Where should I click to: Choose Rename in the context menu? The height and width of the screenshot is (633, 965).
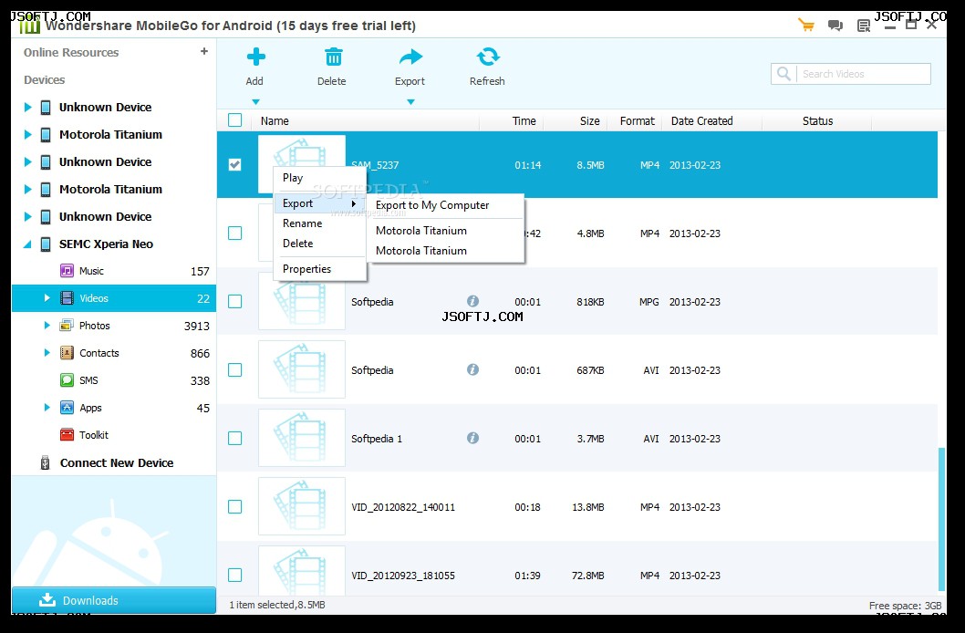pyautogui.click(x=320, y=223)
